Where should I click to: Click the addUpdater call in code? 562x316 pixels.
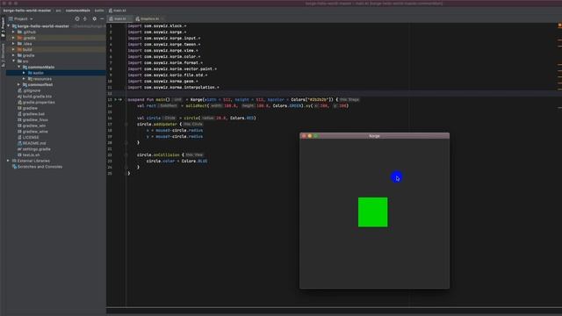coord(165,124)
